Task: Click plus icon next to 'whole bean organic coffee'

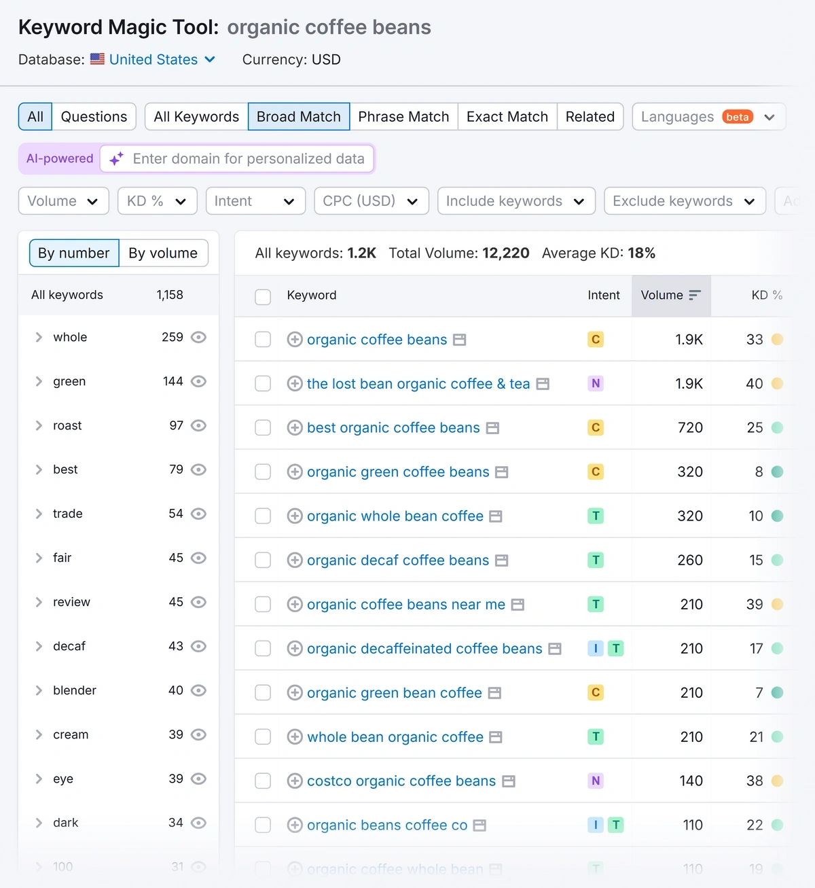Action: click(295, 737)
